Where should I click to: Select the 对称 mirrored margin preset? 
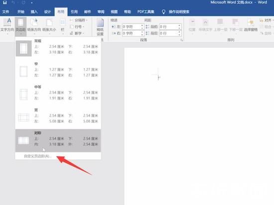tap(58, 140)
